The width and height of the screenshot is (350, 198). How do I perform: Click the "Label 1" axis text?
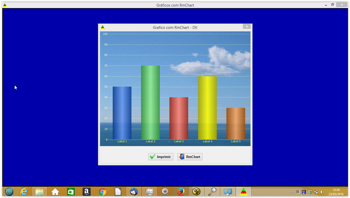pos(122,141)
